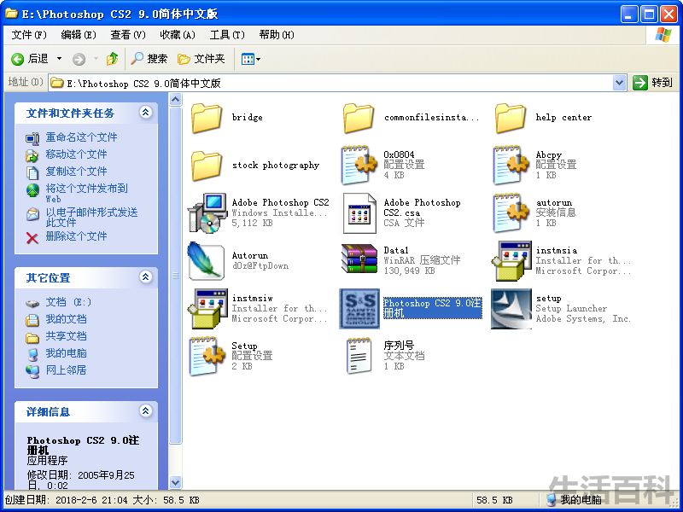
Task: Select the Adobe Photoshop CS2 Windows Installer icon
Action: [207, 212]
